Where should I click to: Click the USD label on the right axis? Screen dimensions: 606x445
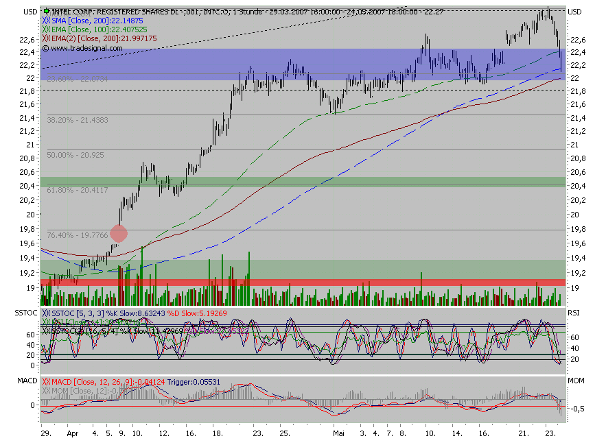(574, 11)
